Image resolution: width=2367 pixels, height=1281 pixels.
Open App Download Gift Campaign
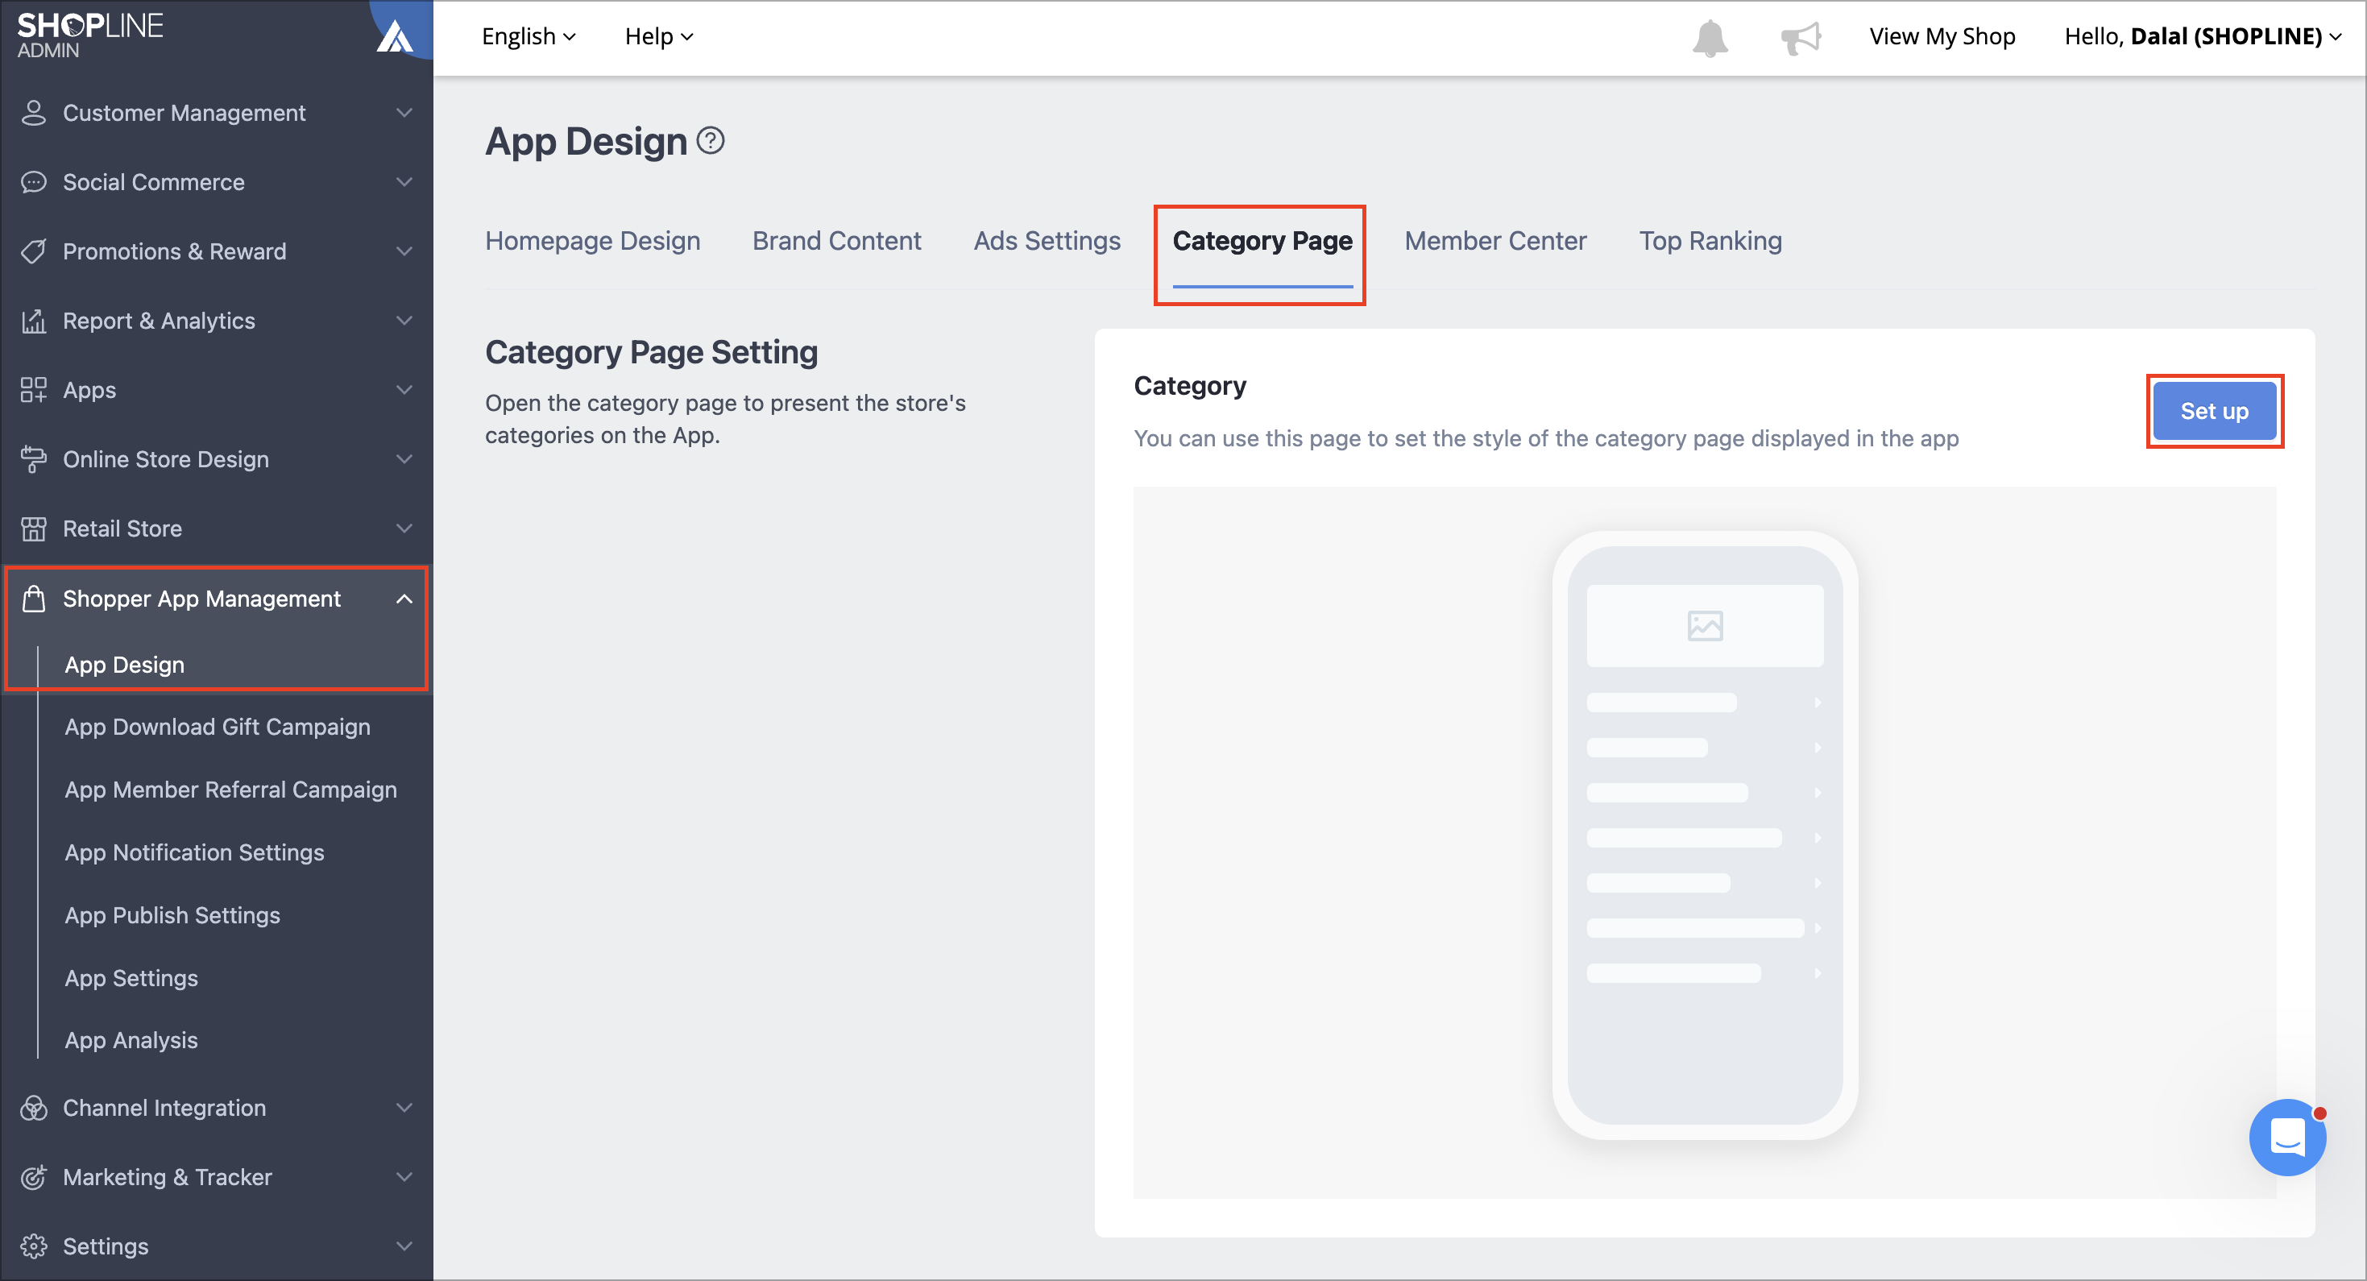tap(218, 727)
